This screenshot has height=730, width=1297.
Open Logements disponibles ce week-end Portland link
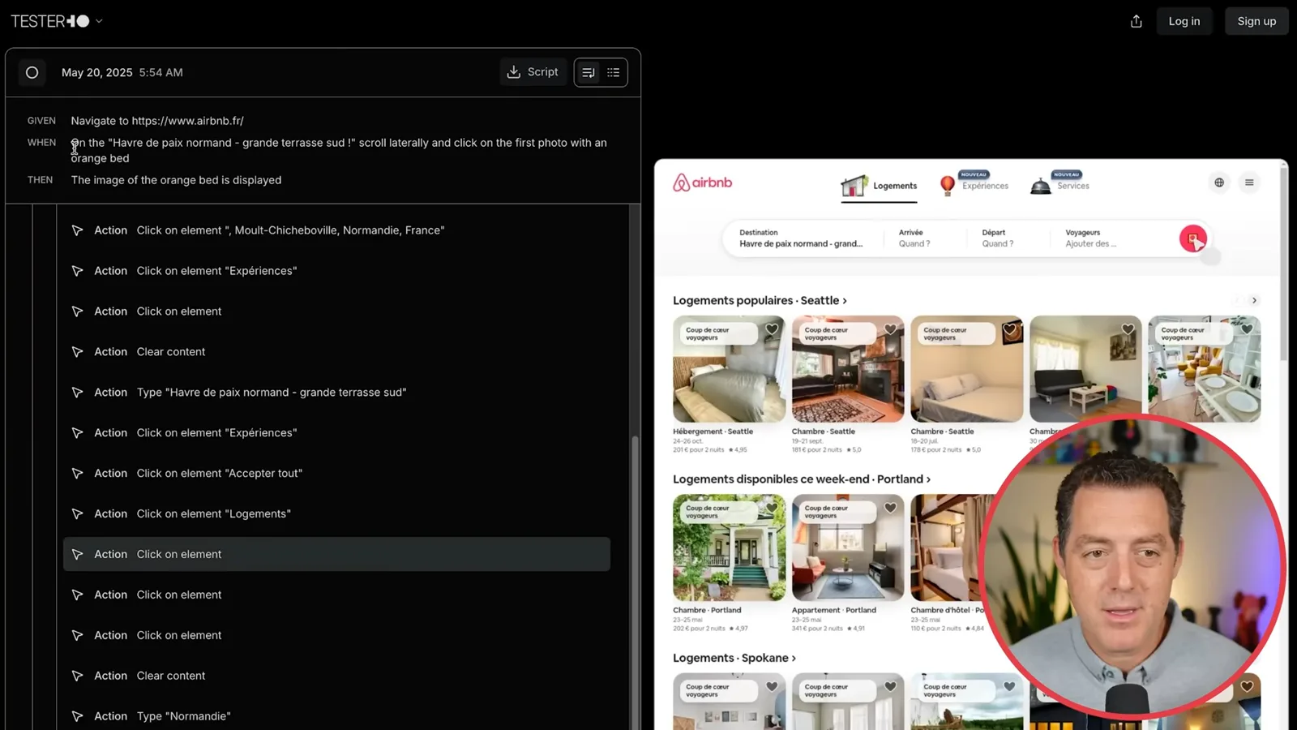coord(802,479)
